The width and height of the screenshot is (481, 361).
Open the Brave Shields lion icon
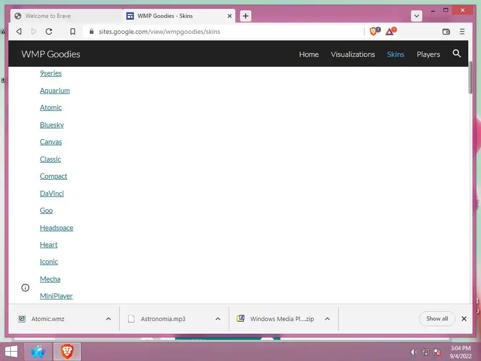point(373,31)
